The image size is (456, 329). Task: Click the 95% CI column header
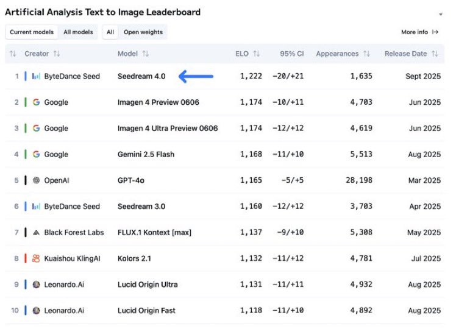coord(291,54)
